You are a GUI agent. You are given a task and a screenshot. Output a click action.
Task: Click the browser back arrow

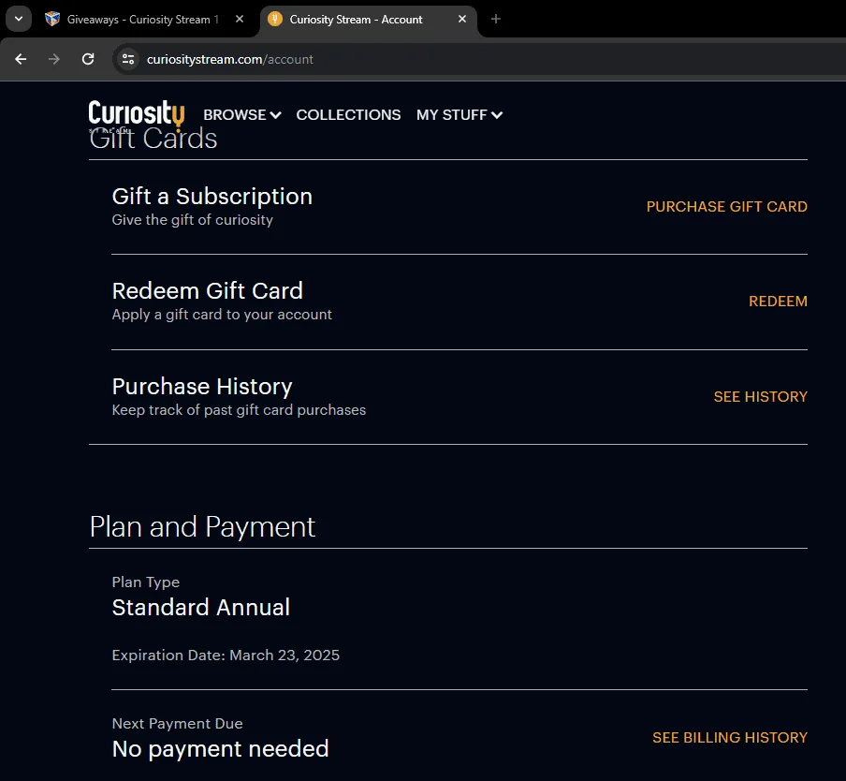[x=21, y=59]
